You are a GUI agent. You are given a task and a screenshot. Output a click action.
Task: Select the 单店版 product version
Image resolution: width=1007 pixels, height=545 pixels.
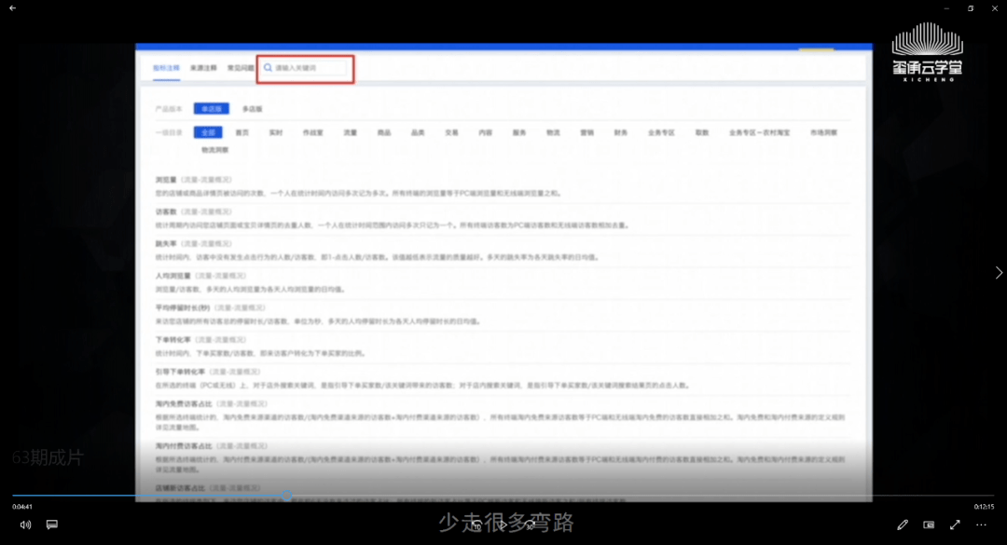[212, 108]
